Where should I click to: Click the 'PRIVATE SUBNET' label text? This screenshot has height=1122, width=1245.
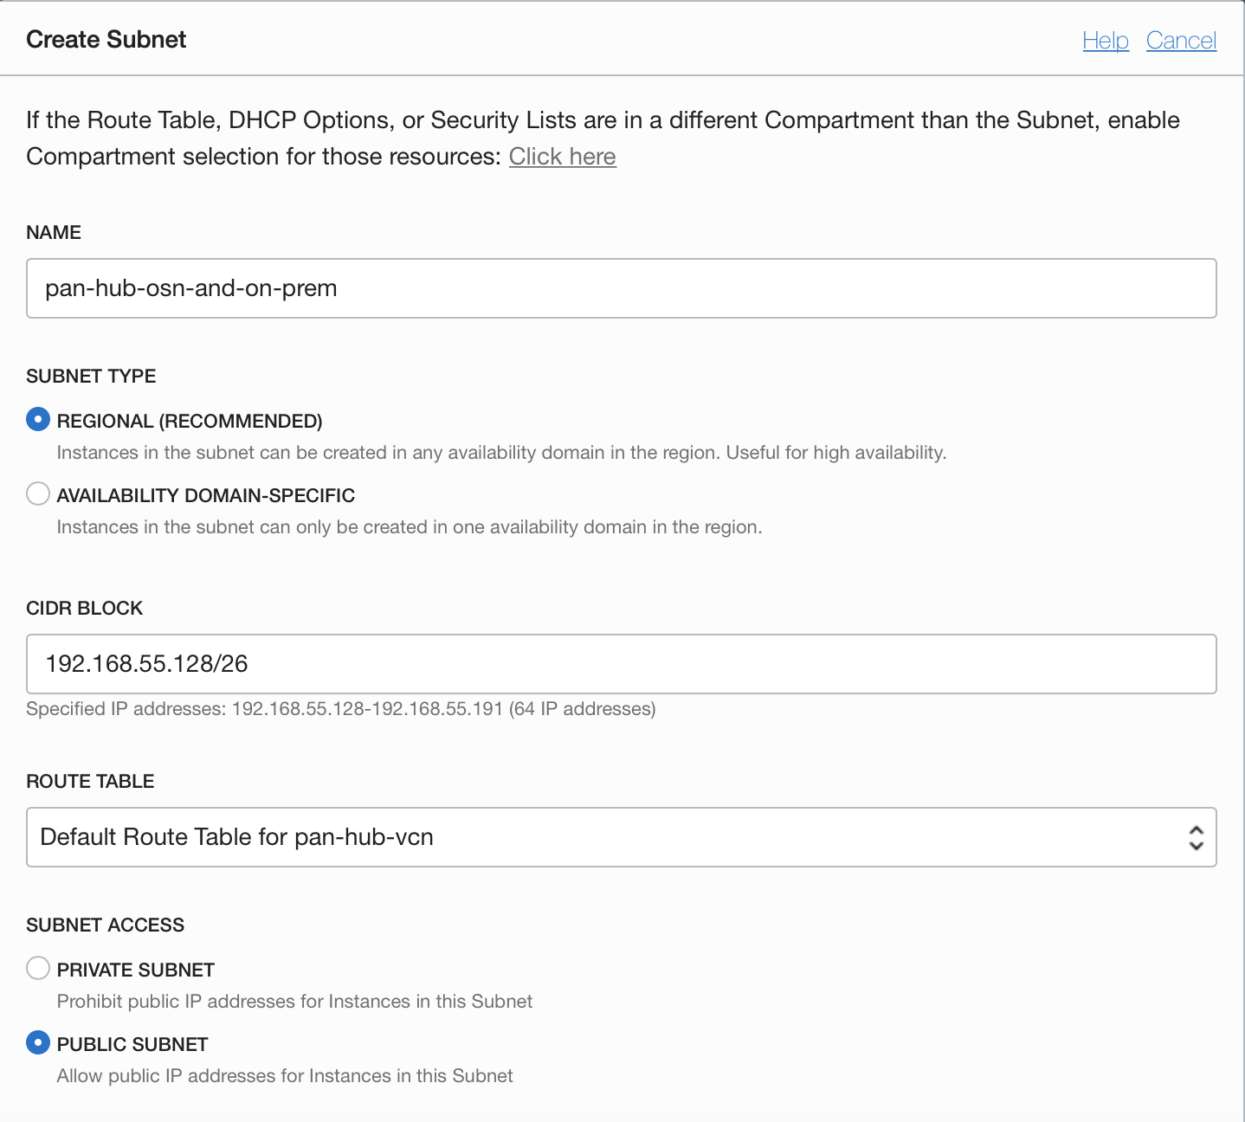tap(136, 970)
